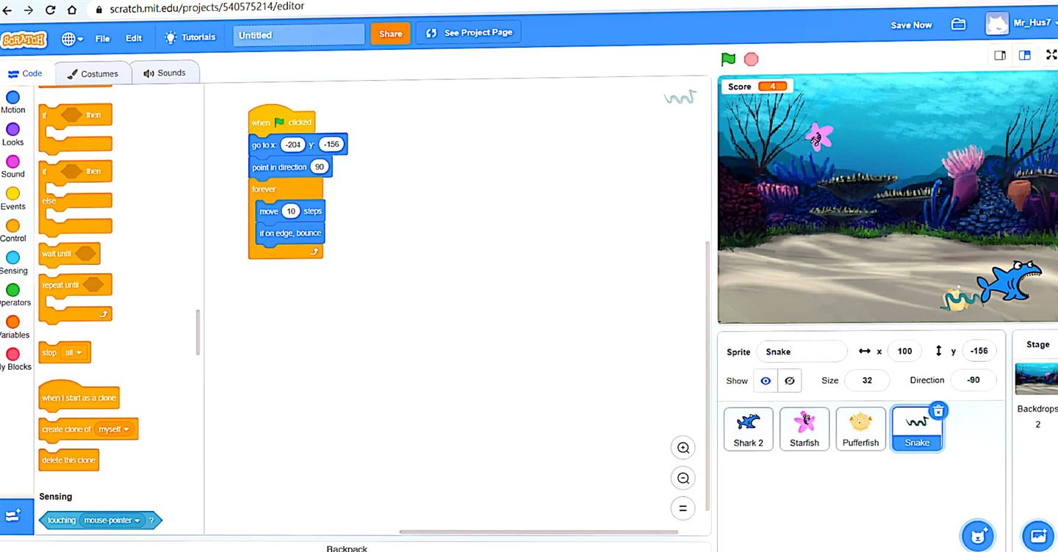Open the language globe dropdown

pyautogui.click(x=72, y=38)
